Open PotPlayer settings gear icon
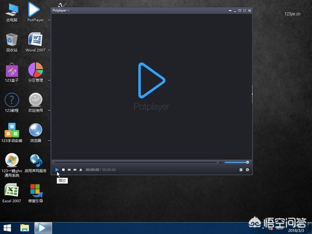 tap(247, 170)
